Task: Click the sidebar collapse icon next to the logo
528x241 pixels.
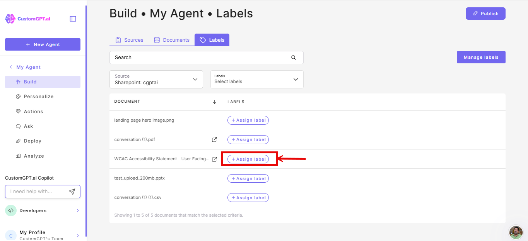Action: tap(73, 18)
